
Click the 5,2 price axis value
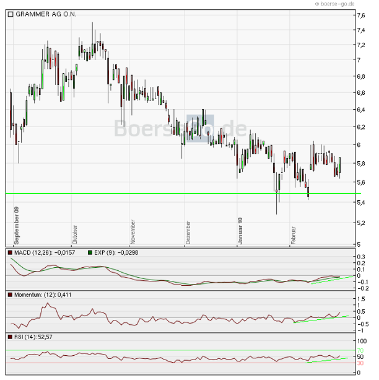(360, 223)
